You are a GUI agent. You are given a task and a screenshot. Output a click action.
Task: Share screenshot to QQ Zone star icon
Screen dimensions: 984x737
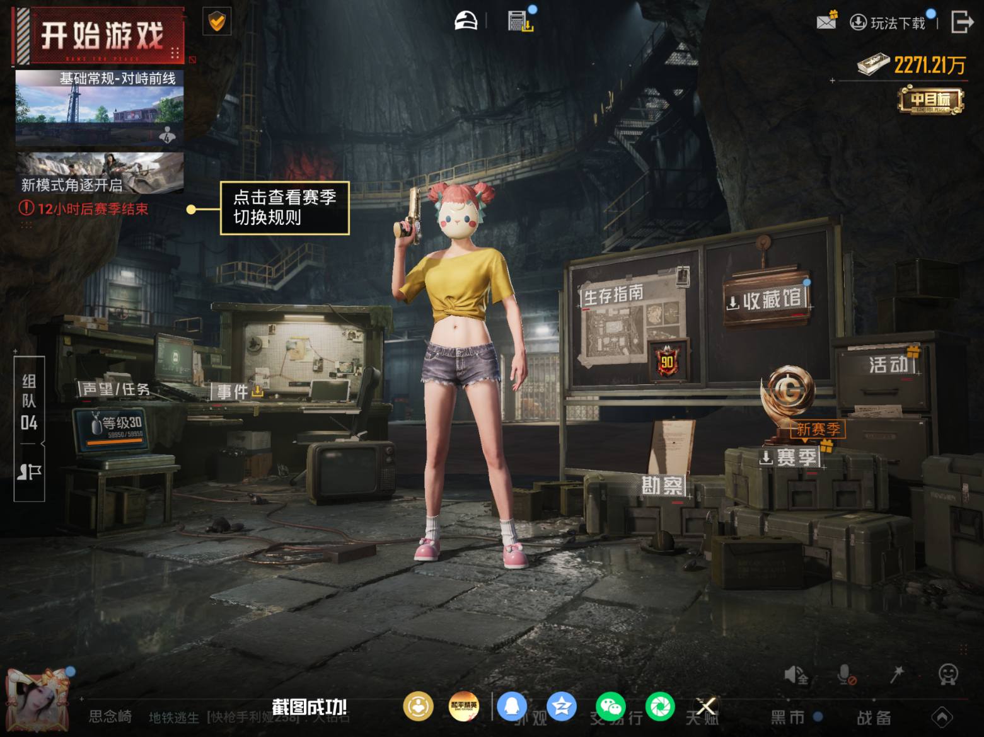[x=562, y=707]
